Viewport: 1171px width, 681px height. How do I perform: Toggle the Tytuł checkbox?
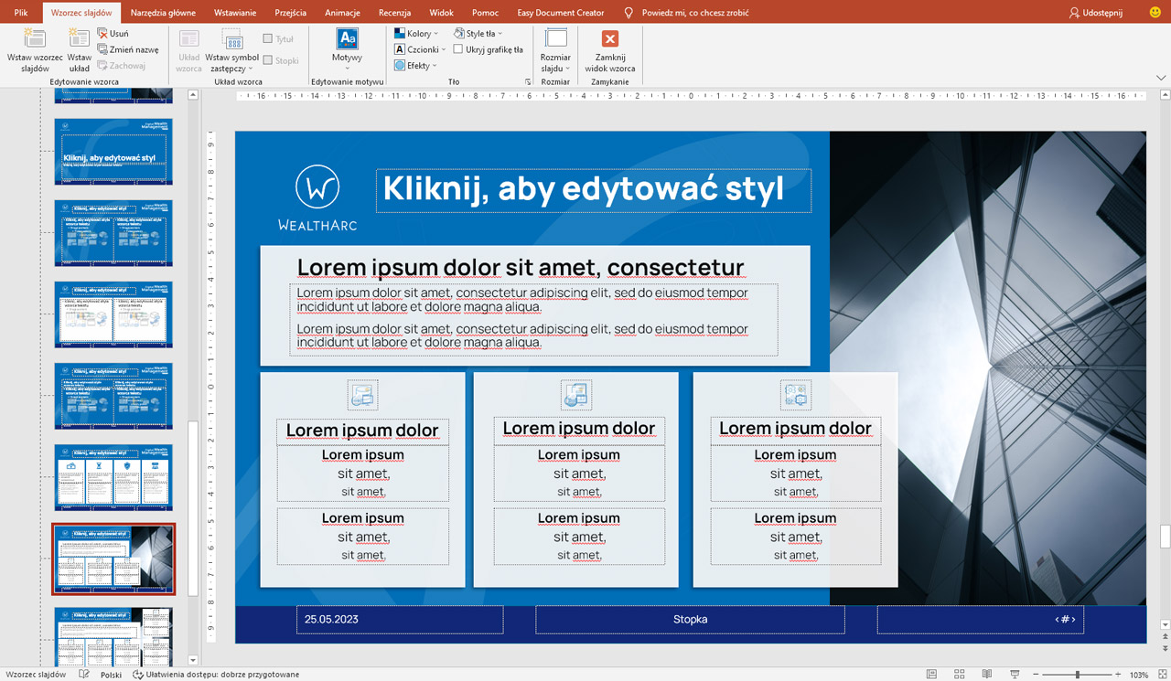tap(268, 39)
